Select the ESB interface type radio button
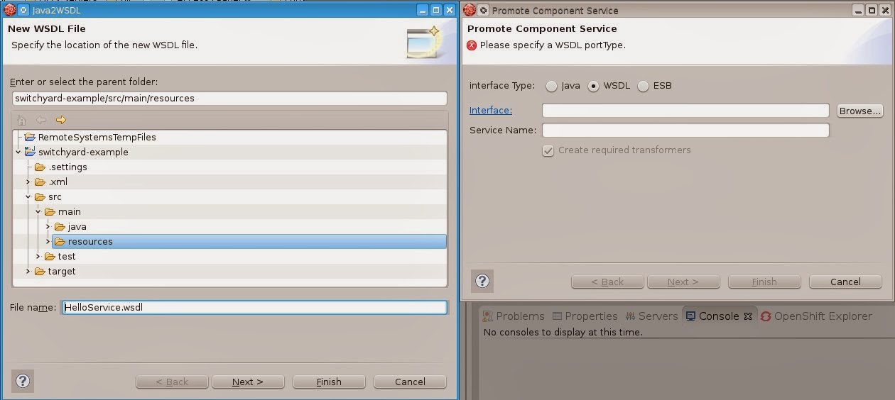Image resolution: width=895 pixels, height=400 pixels. coord(644,86)
